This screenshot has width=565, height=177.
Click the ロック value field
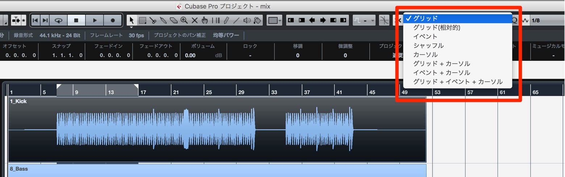(x=250, y=55)
